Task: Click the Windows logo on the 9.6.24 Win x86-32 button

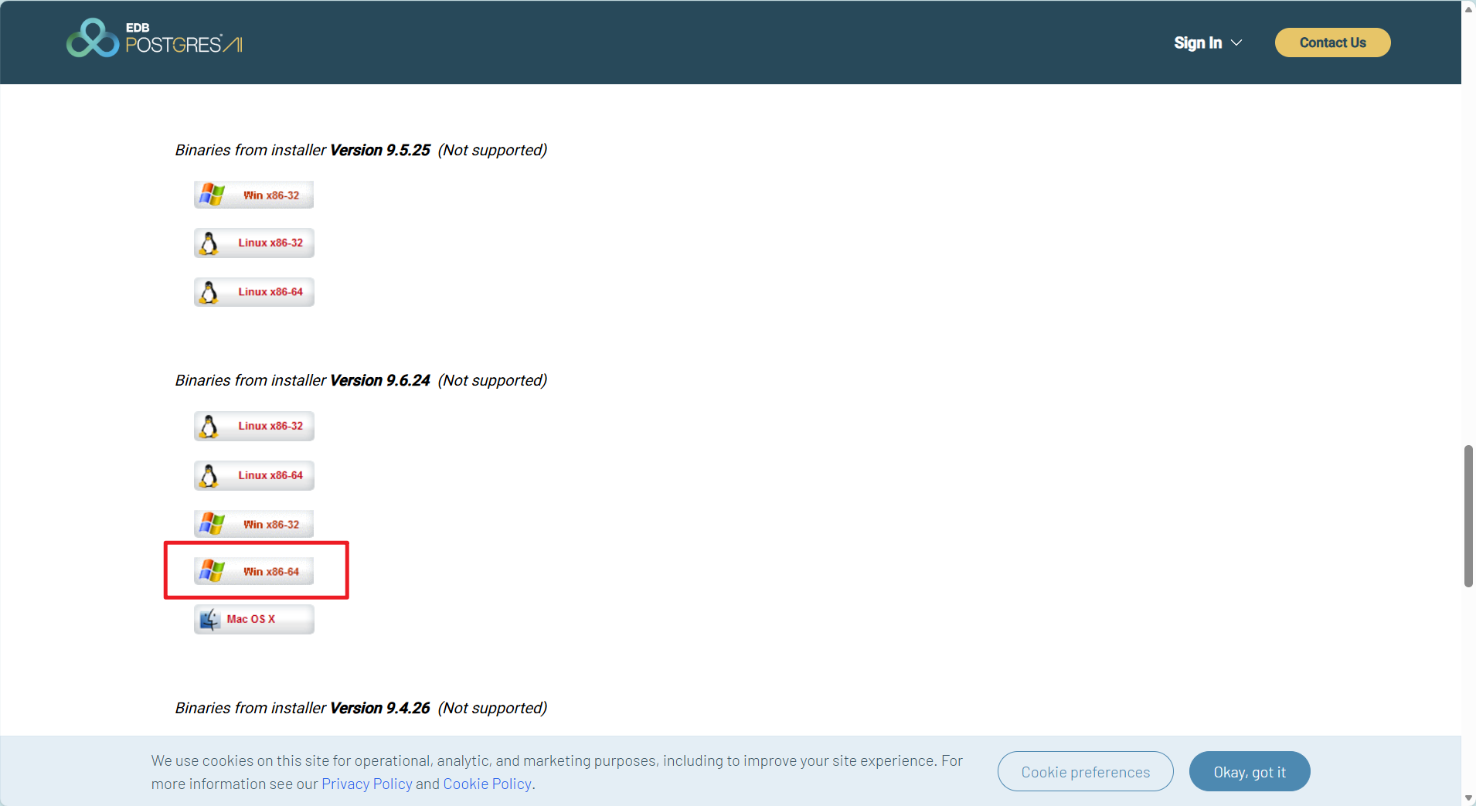Action: 209,523
